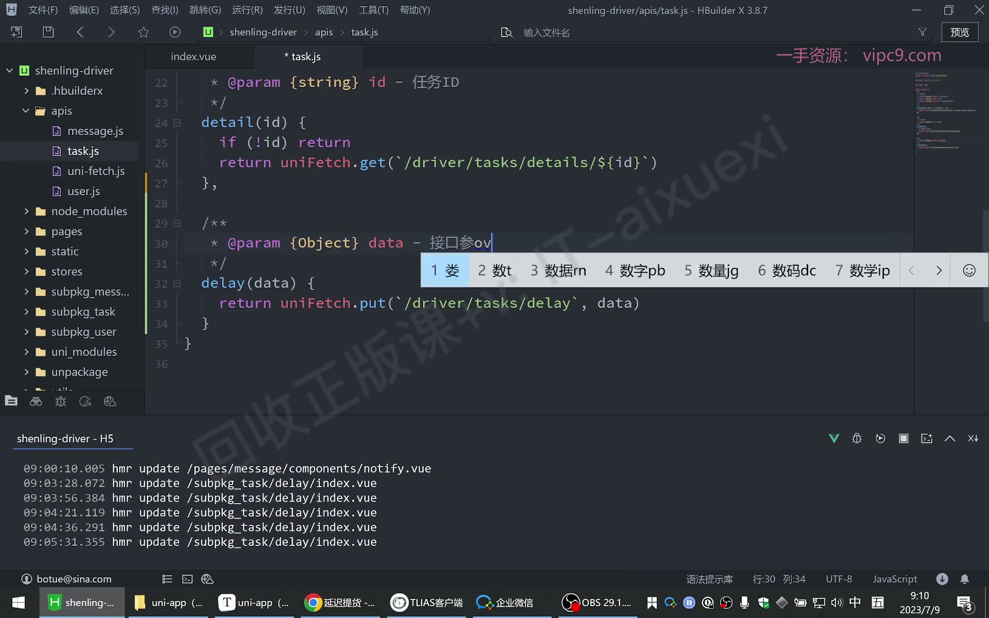Viewport: 989px width, 618px height.
Task: Click the sidebar toggle icon in toolbar
Action: [16, 32]
